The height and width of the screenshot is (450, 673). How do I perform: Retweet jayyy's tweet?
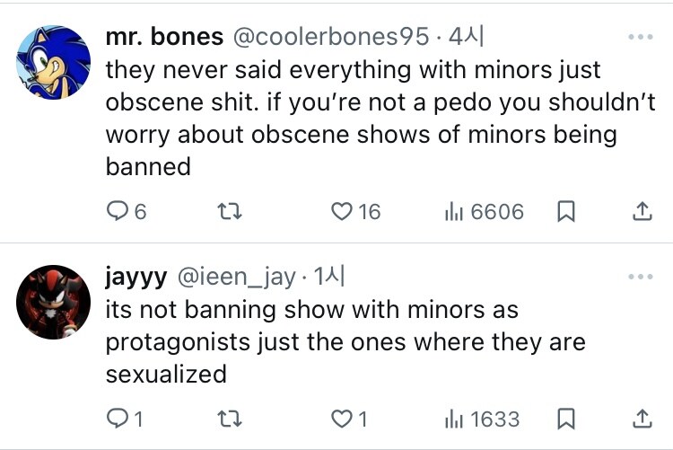click(x=231, y=419)
